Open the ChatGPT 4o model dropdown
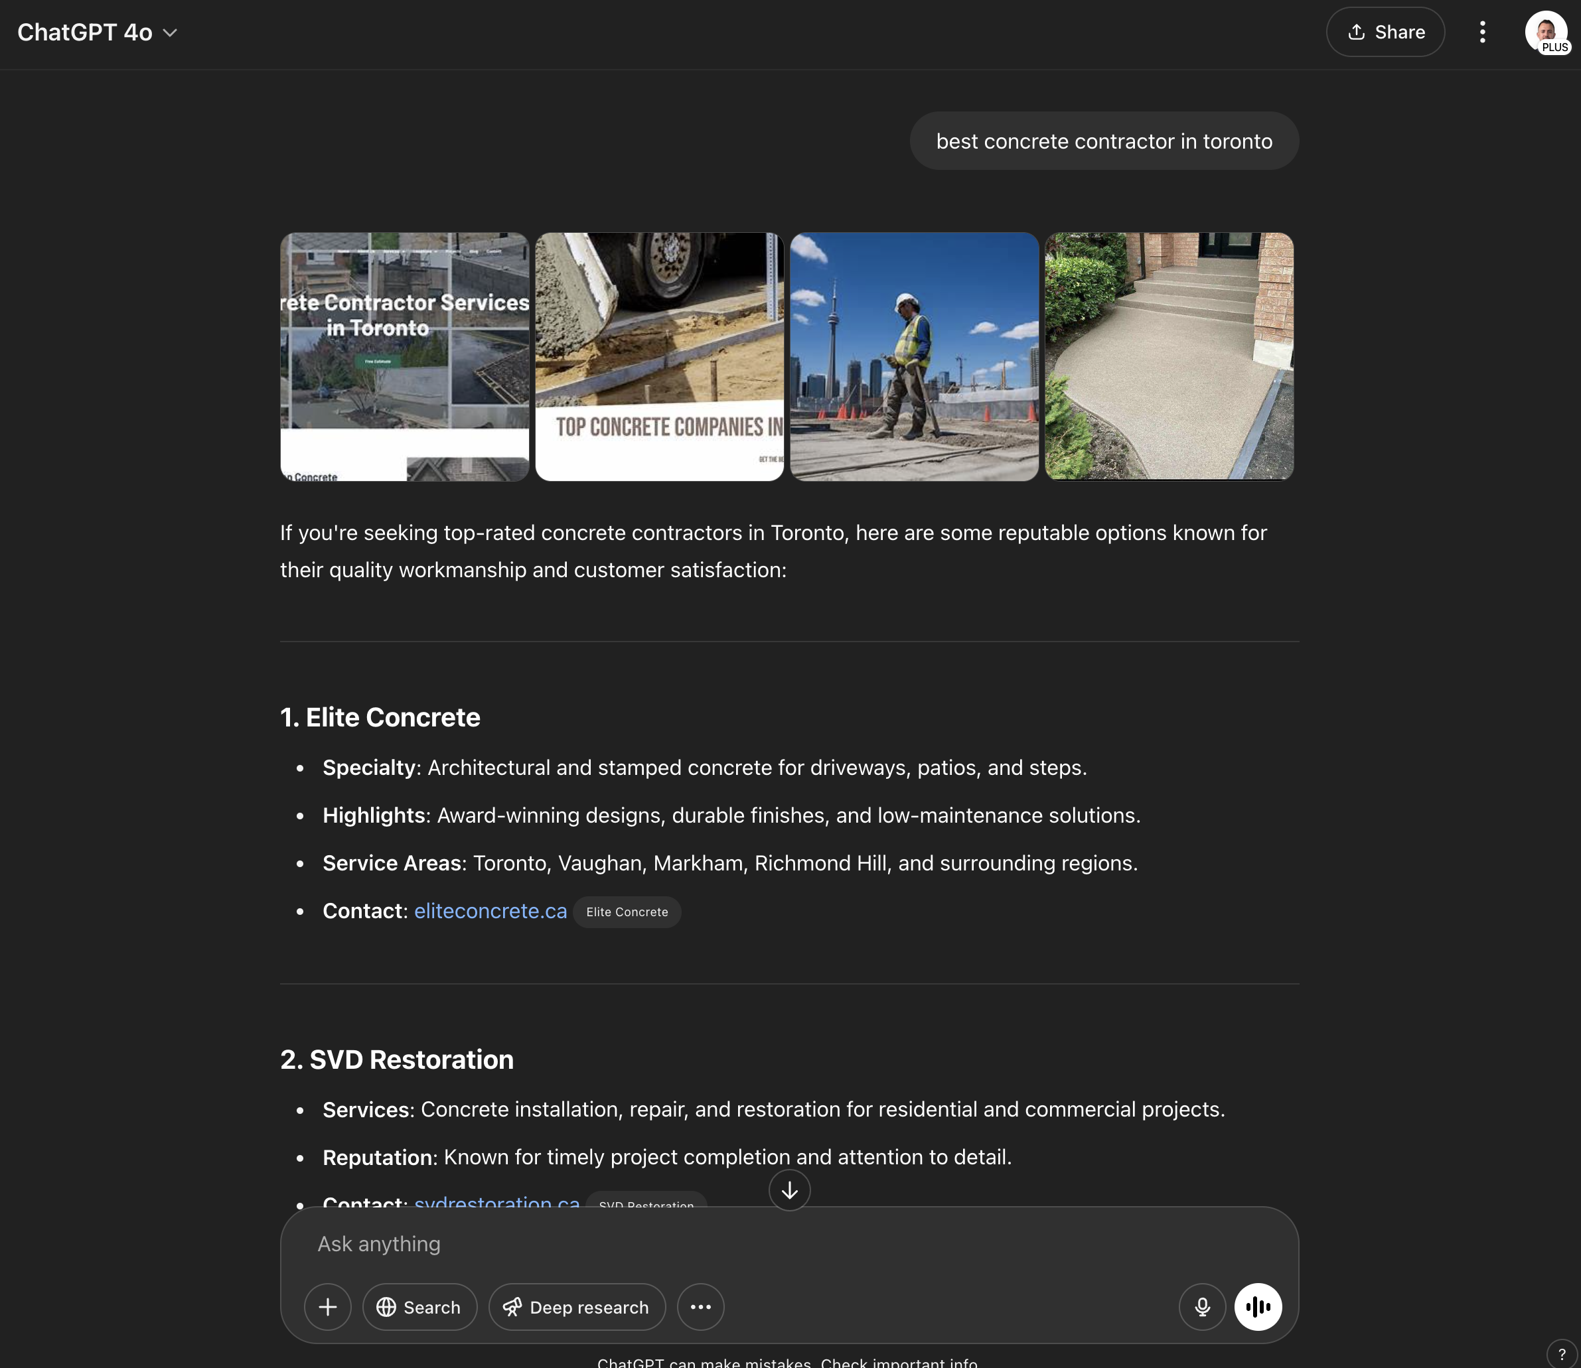 coord(97,32)
